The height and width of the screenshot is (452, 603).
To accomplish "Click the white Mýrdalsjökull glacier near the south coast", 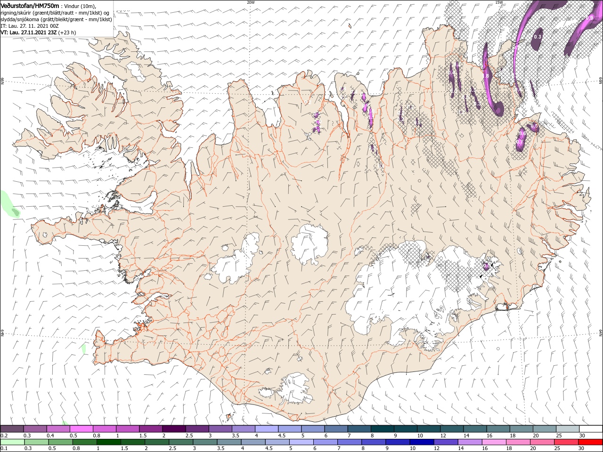I will coord(294,387).
